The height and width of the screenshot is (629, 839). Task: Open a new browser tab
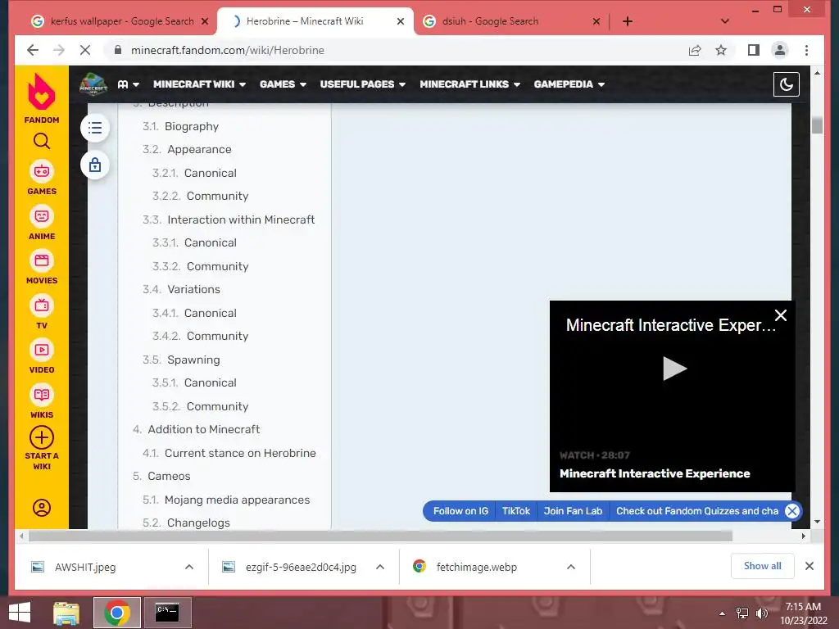[628, 21]
